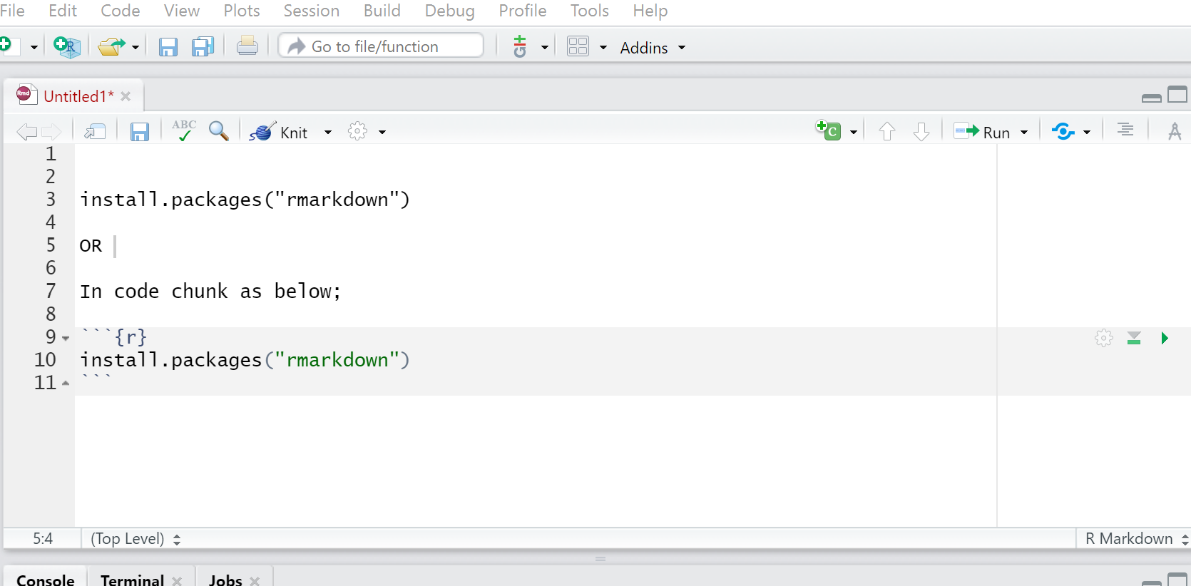
Task: Insert a new code chunk
Action: 829,130
